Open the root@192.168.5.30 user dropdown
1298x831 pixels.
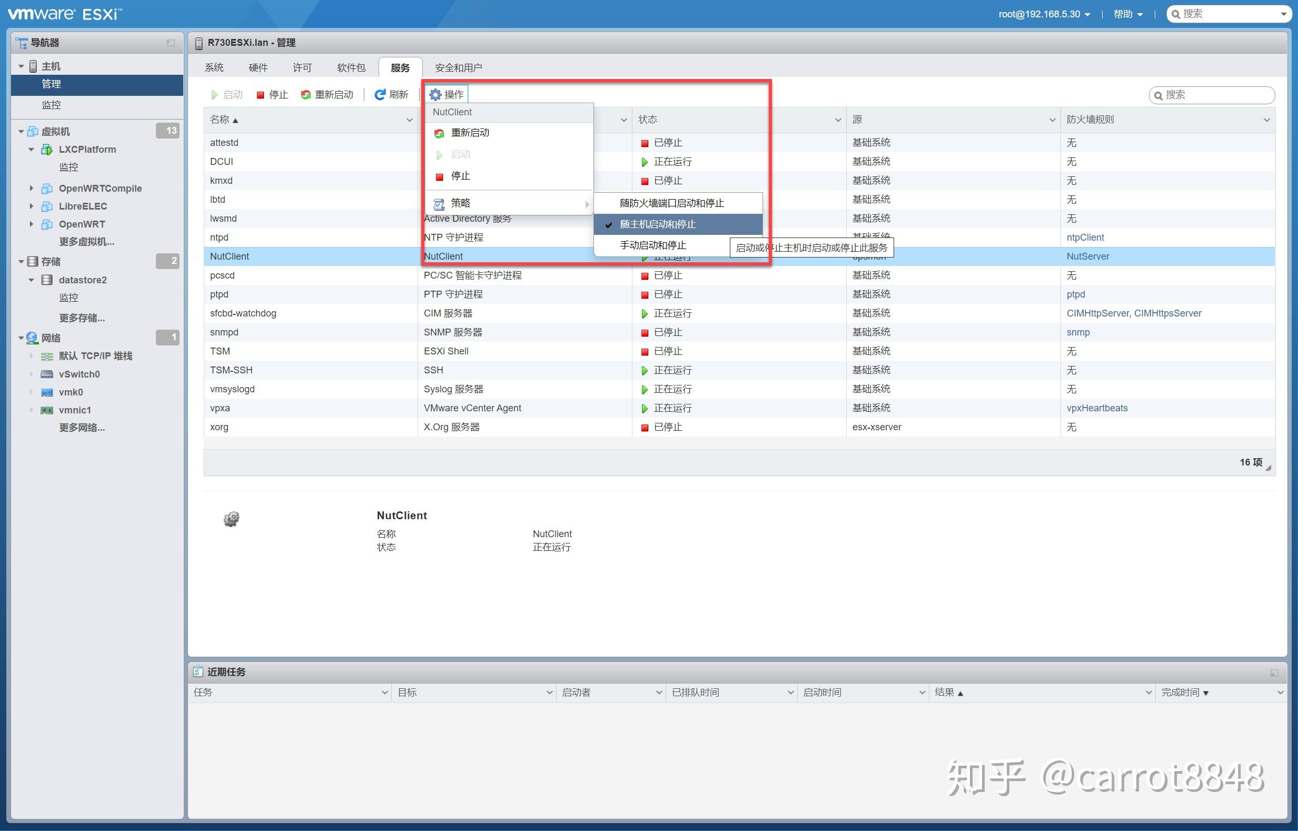coord(1044,14)
